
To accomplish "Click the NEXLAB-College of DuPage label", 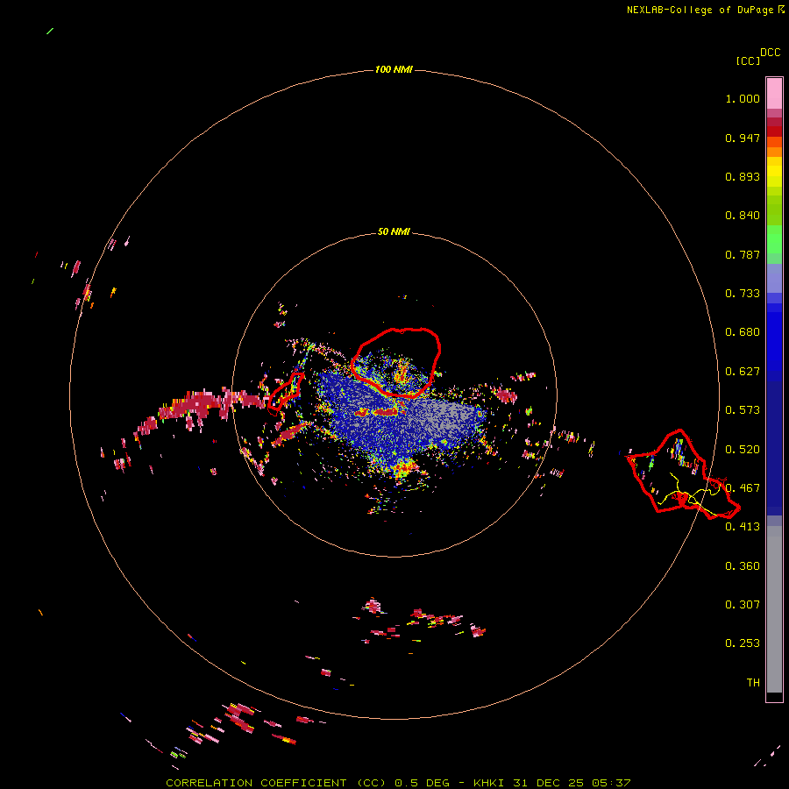I will pos(705,10).
